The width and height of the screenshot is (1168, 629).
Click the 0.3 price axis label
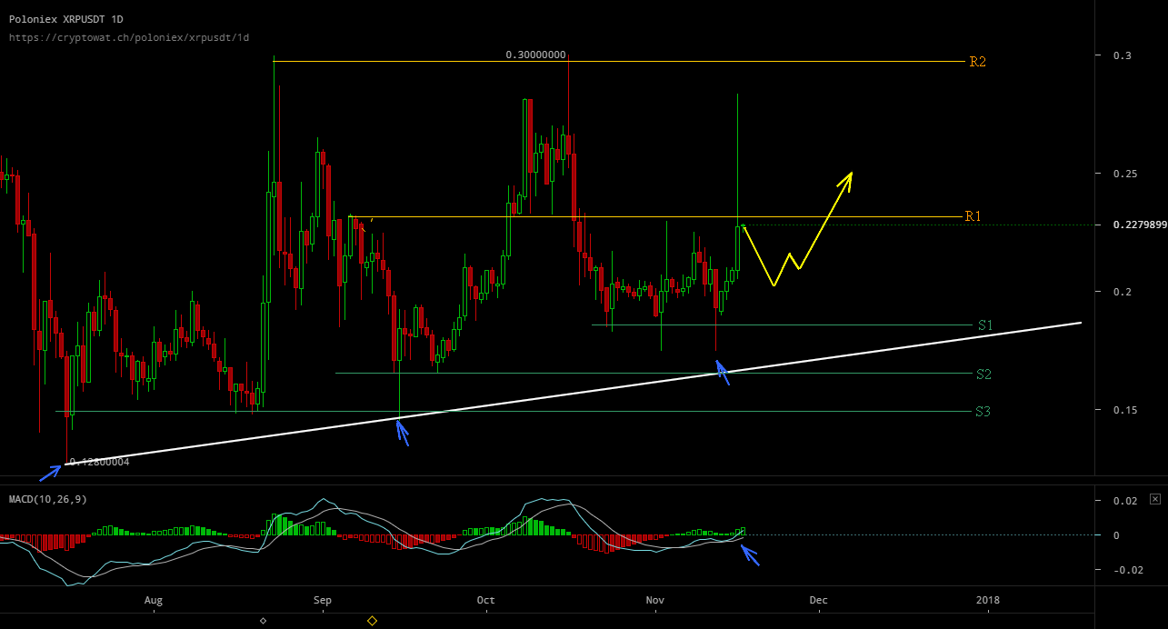coord(1122,55)
